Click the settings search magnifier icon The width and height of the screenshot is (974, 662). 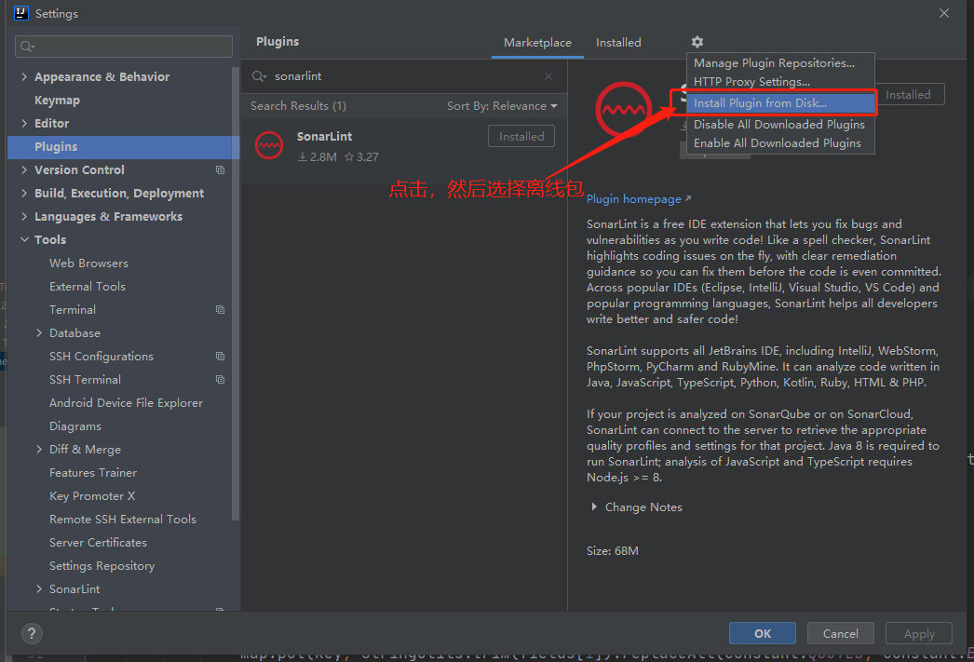(27, 47)
